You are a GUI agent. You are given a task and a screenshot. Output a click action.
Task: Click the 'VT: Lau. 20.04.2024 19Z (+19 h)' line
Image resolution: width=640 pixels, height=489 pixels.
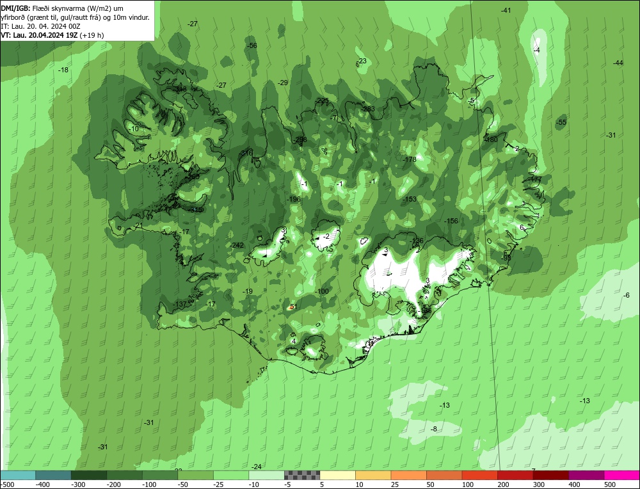52,35
